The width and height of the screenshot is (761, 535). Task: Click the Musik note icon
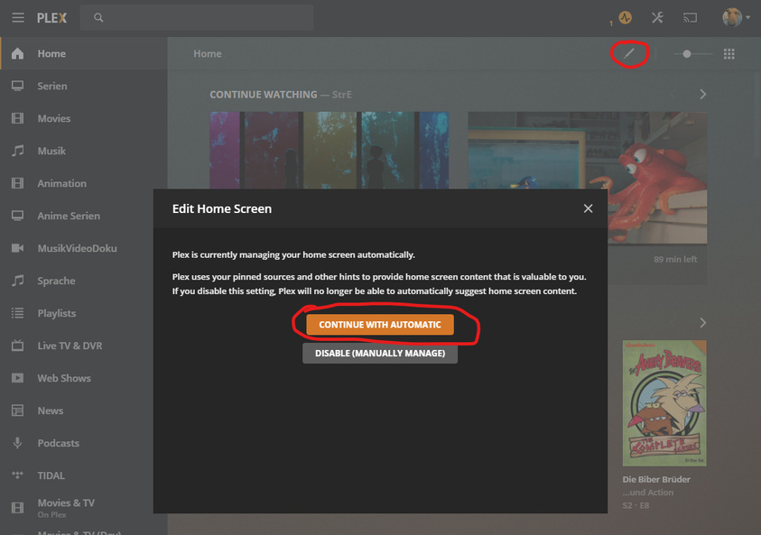pos(17,151)
